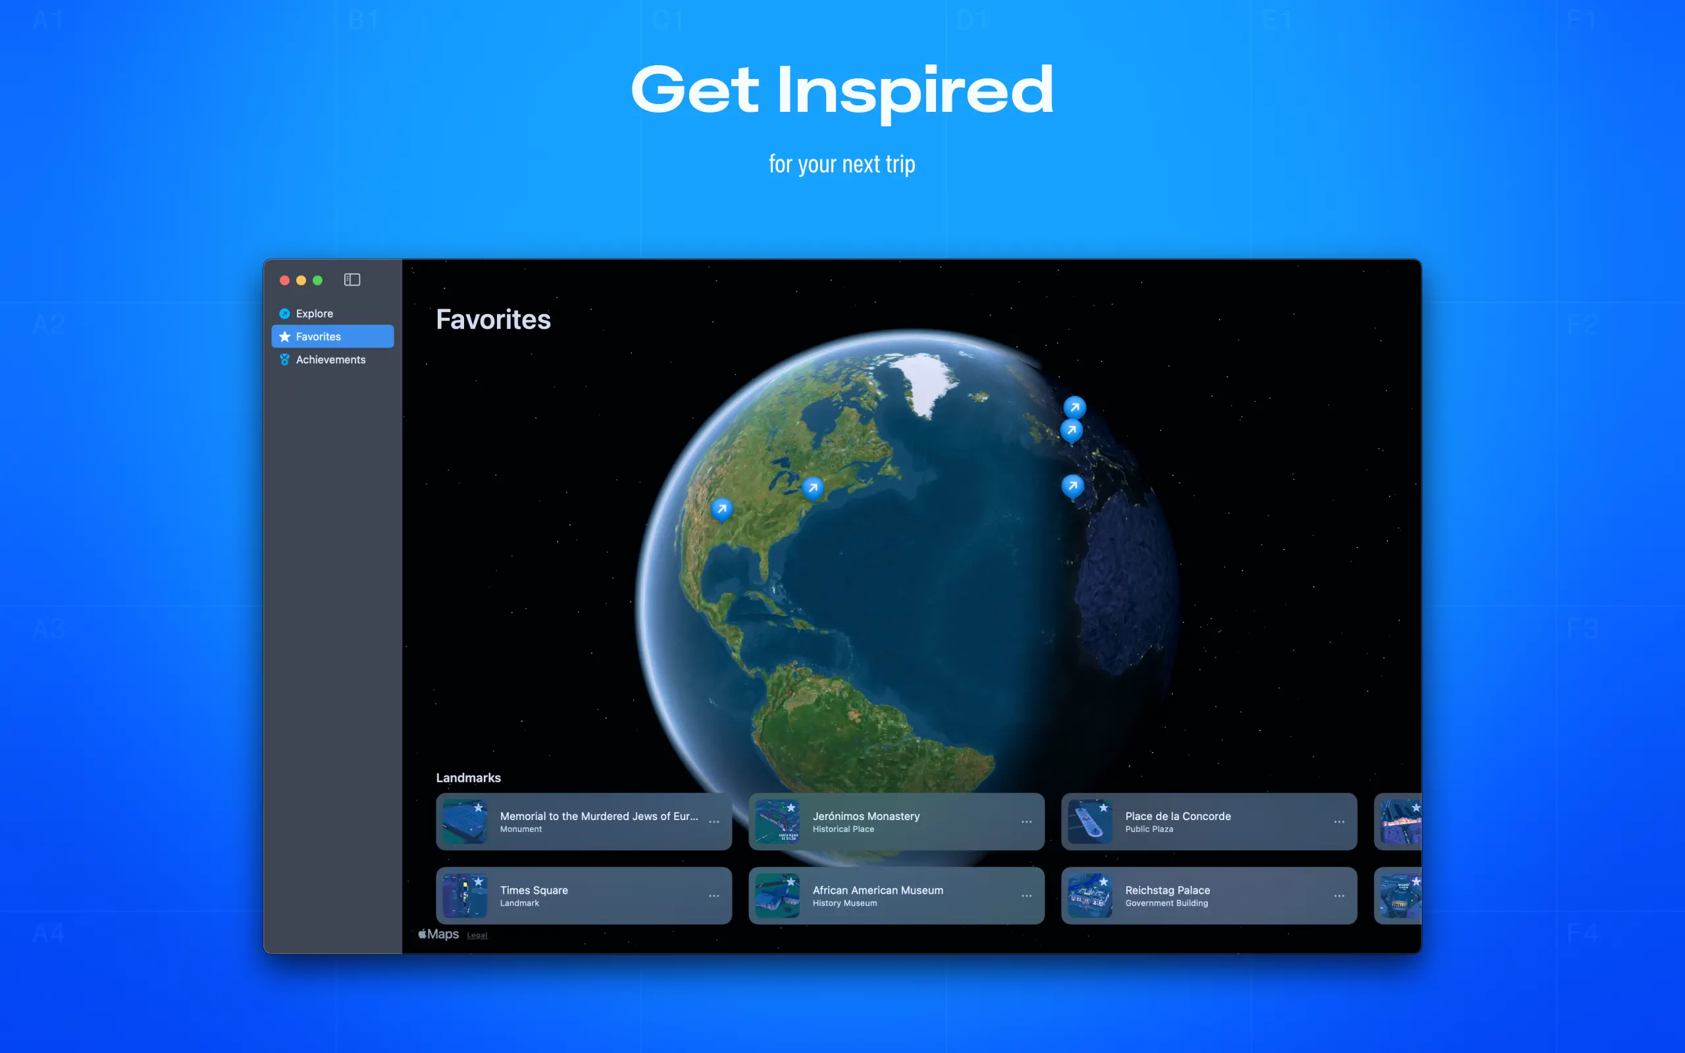
Task: Click the partially visible top-right landmark card
Action: pyautogui.click(x=1398, y=822)
